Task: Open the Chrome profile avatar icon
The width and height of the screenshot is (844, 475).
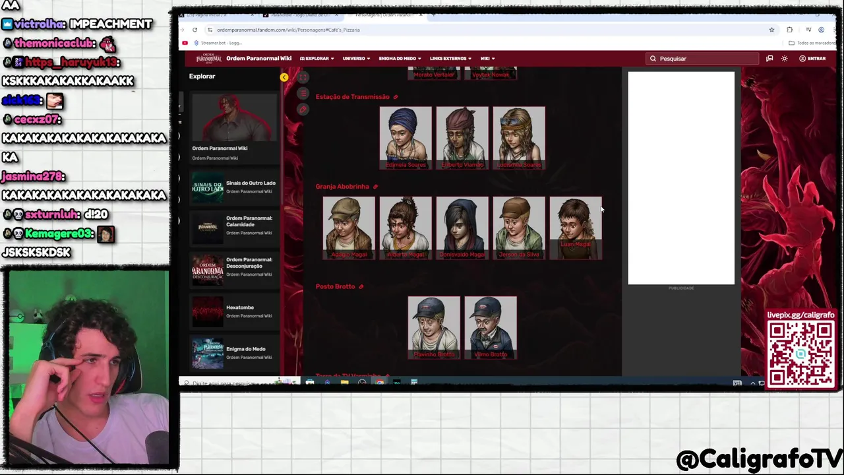Action: point(821,30)
